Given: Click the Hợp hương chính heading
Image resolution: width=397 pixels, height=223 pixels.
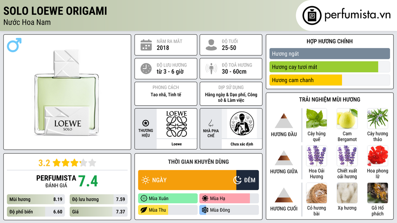Looking at the screenshot, I should [x=330, y=41].
